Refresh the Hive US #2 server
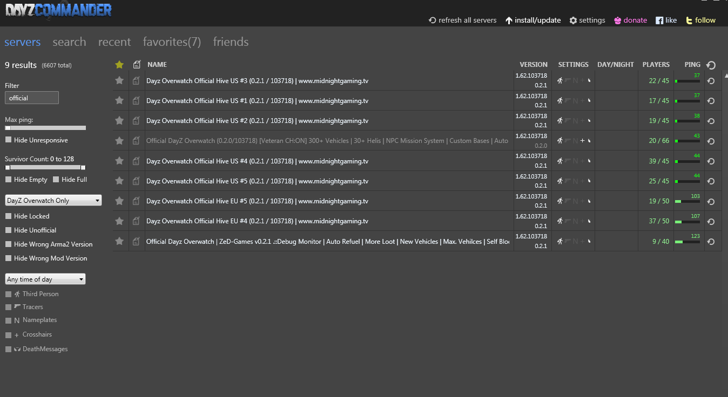The image size is (728, 397). coord(711,121)
